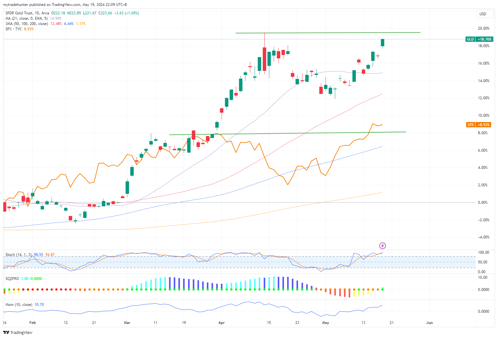Click the SQZPRO value 1.80
The image size is (498, 338).
click(x=25, y=279)
